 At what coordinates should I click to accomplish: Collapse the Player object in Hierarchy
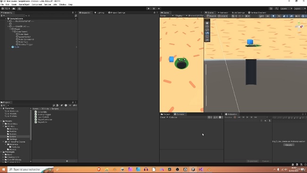click(10, 29)
